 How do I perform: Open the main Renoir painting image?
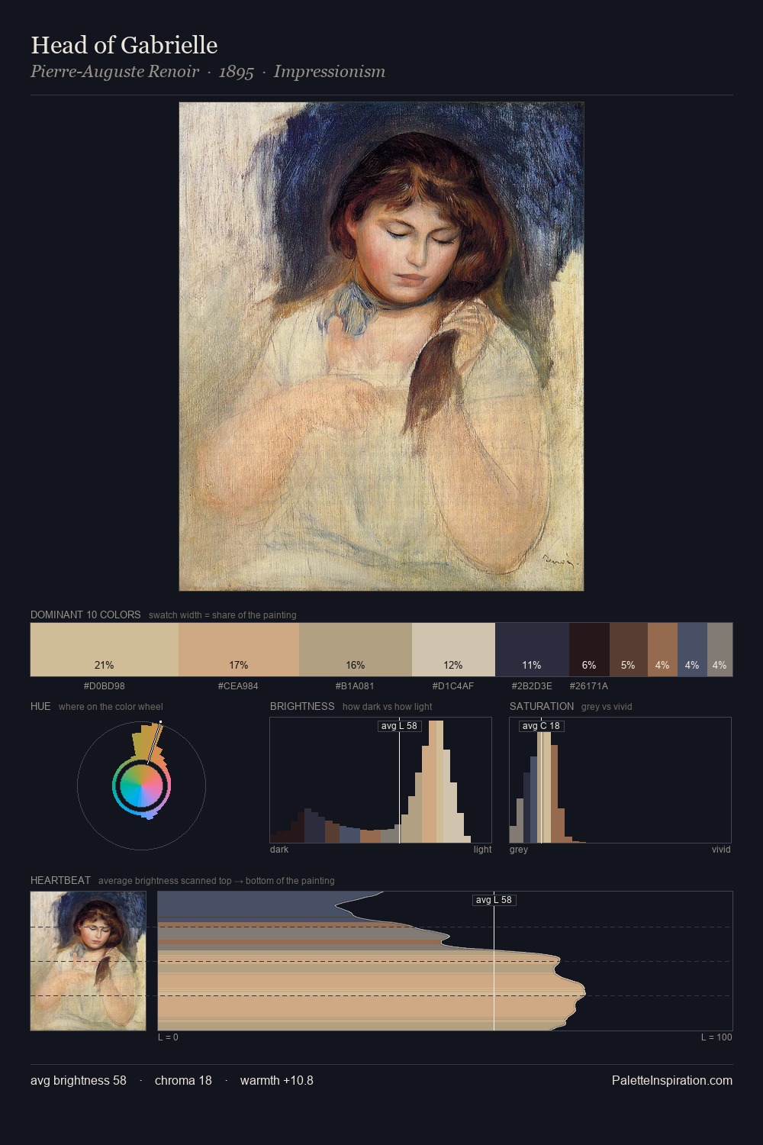(x=381, y=347)
